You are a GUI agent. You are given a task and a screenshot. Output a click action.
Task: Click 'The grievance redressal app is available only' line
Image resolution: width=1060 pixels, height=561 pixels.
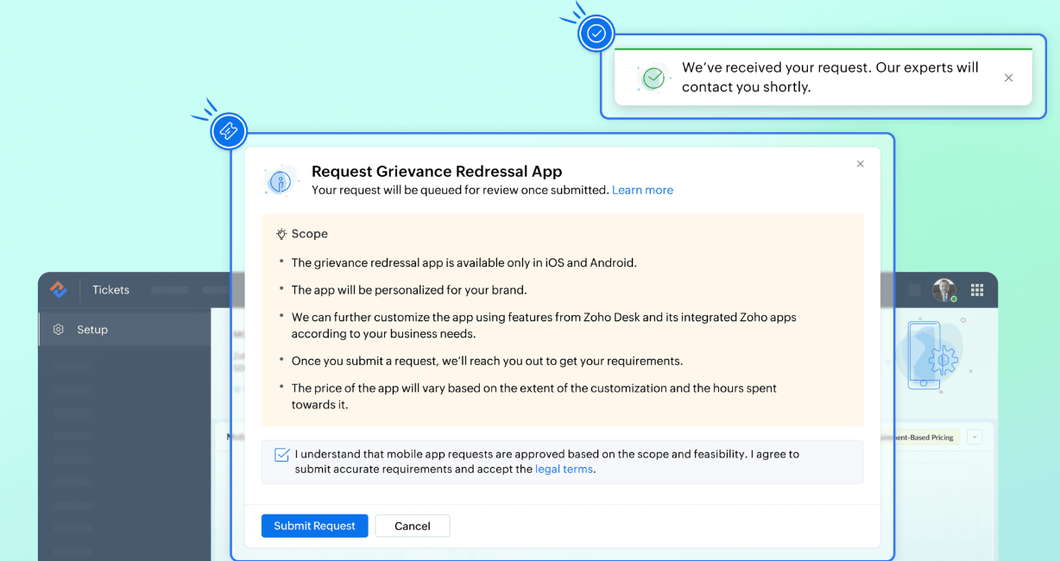(x=464, y=262)
